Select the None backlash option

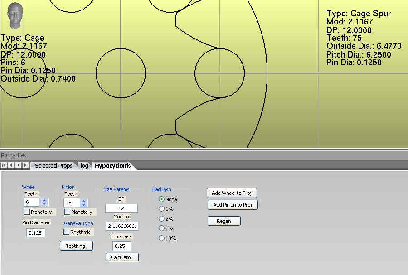(161, 199)
